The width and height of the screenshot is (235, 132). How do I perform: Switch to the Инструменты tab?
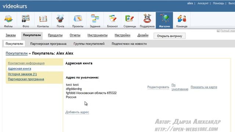click(97, 35)
